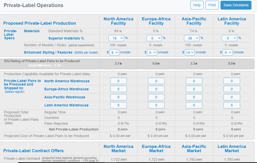Viewport: 257px width, 163px height.
Task: Select Europe-Africa Facility's shipment field to Europe-Africa Warehouse
Action: tap(156, 89)
